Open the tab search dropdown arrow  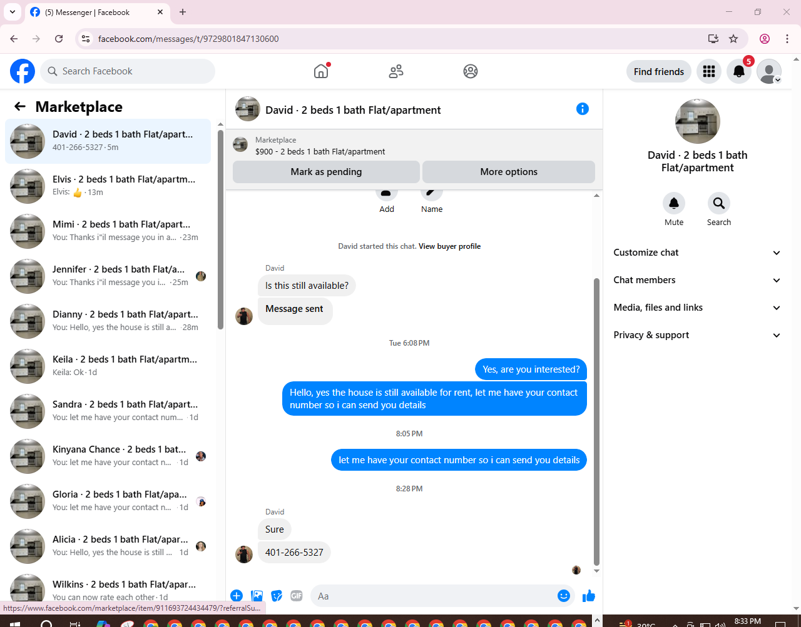pyautogui.click(x=13, y=12)
